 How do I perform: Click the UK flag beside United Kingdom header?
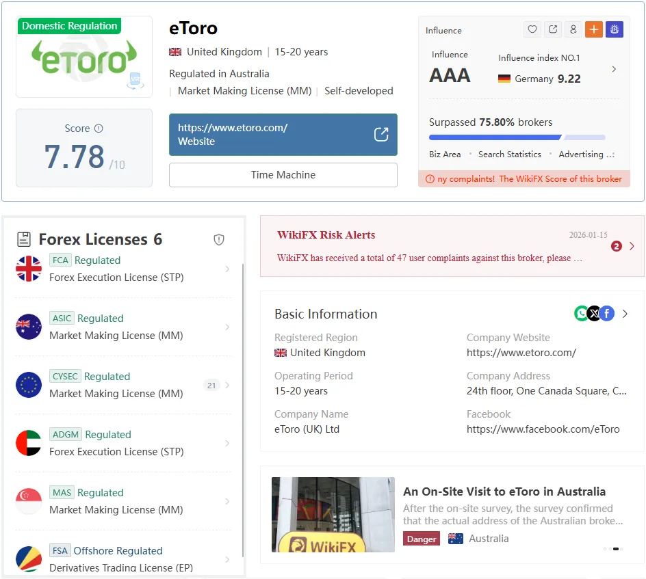click(175, 52)
